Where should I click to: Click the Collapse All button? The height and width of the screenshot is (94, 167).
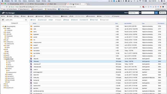tap(15, 23)
